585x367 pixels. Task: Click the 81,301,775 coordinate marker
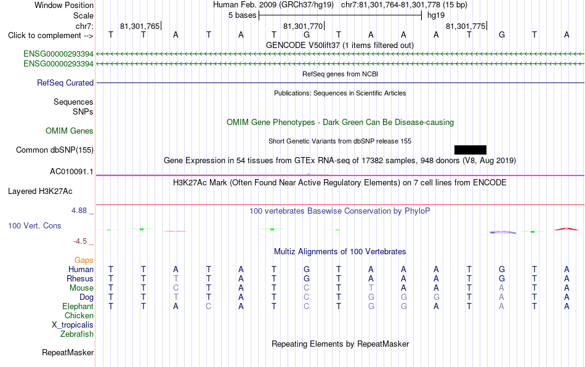tap(466, 26)
